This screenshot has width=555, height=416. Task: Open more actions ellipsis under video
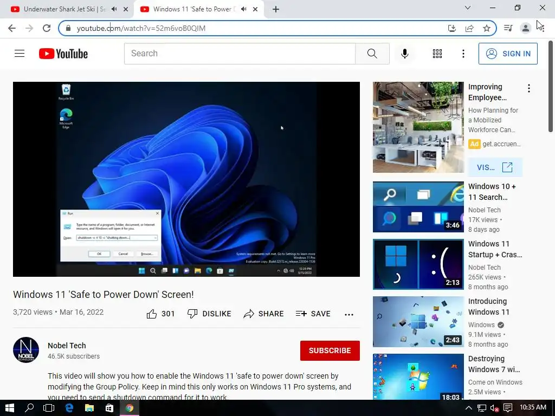(349, 315)
